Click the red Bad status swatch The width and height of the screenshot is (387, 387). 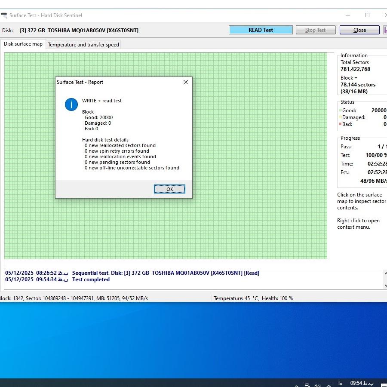(340, 124)
